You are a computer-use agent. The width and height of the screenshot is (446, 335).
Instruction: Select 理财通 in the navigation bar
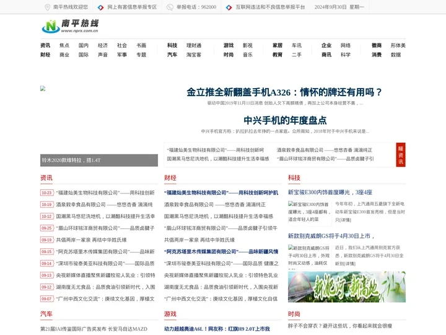(x=194, y=45)
